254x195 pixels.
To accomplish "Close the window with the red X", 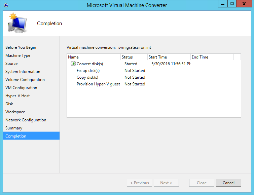I will tap(244, 4).
